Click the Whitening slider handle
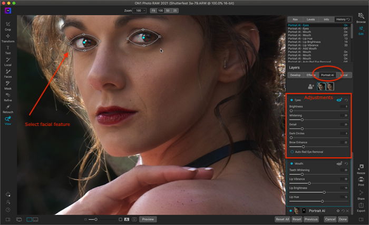The height and width of the screenshot is (225, 369). (x=302, y=120)
